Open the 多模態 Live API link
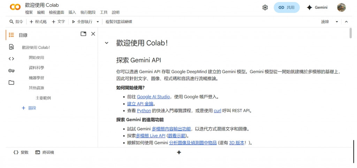Image resolution: width=357 pixels, height=168 pixels. point(151,136)
